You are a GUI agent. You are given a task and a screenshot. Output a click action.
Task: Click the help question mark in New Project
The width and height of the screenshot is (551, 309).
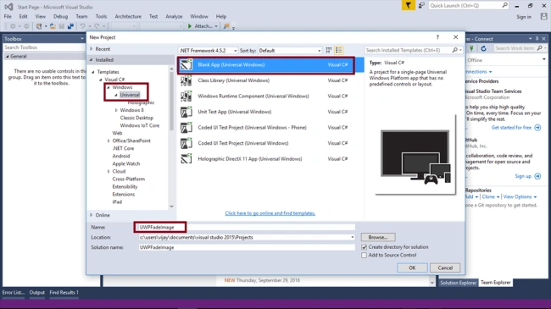pos(437,37)
